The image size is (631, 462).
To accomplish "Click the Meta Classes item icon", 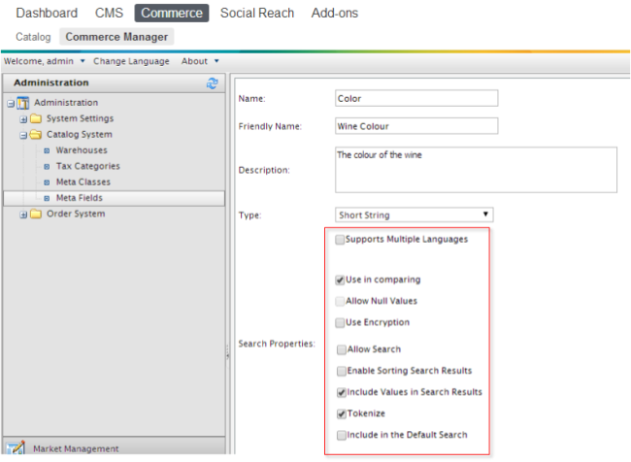I will 46,182.
